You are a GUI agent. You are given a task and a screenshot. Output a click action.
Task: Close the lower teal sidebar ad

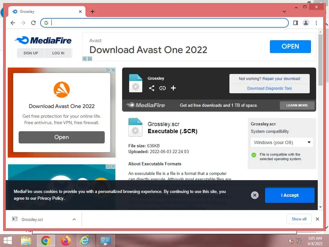(113, 167)
